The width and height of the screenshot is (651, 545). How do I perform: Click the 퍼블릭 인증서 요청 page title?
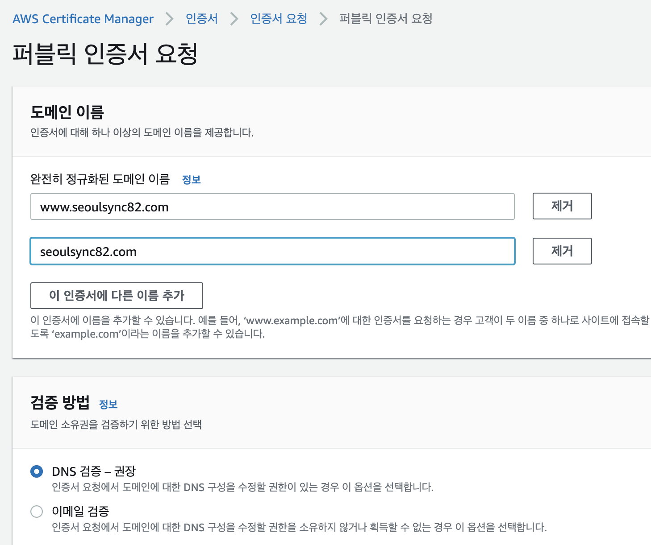(105, 54)
